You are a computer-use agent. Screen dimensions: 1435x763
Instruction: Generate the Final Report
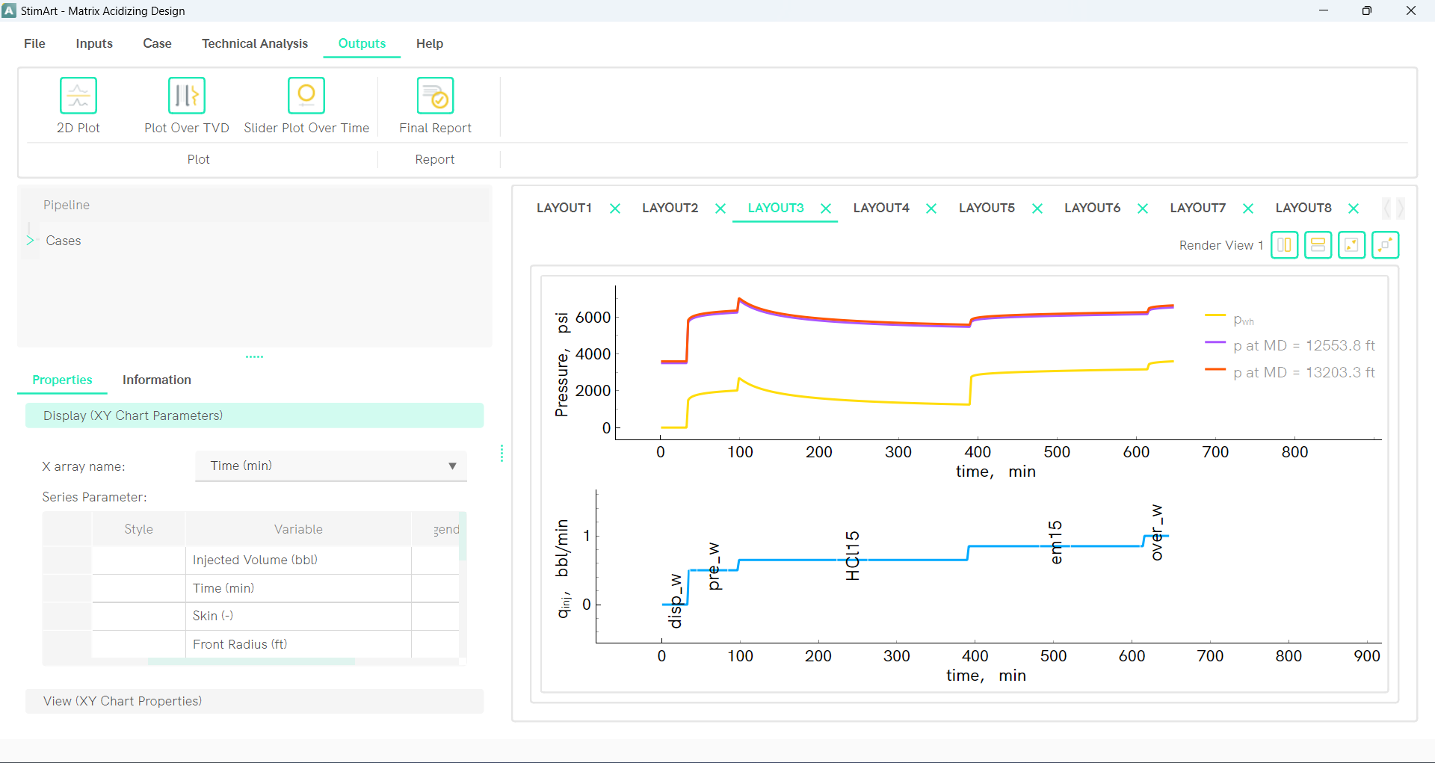click(x=435, y=96)
